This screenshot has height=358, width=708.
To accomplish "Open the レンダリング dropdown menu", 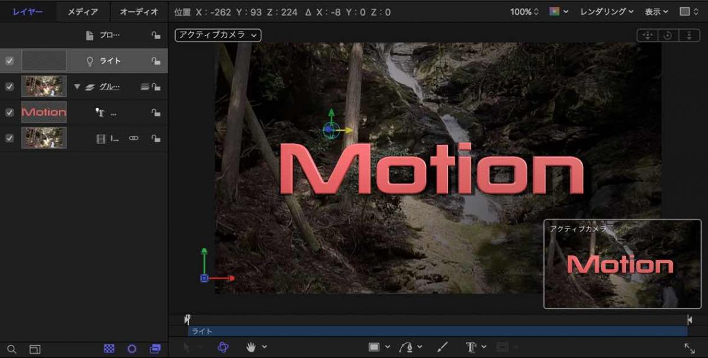I will (x=607, y=12).
